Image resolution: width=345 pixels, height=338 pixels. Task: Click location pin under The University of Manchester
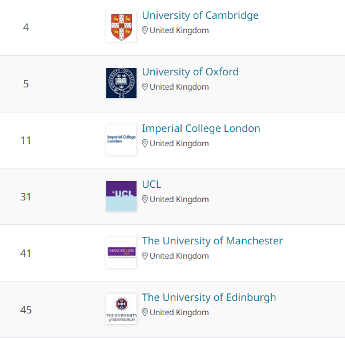[145, 256]
